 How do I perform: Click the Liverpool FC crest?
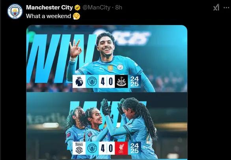121,148
